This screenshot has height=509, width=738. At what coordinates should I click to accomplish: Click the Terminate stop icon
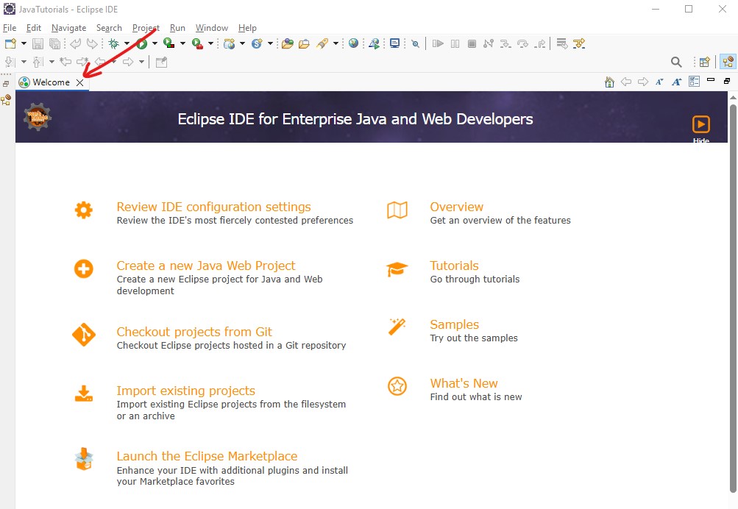[x=472, y=43]
